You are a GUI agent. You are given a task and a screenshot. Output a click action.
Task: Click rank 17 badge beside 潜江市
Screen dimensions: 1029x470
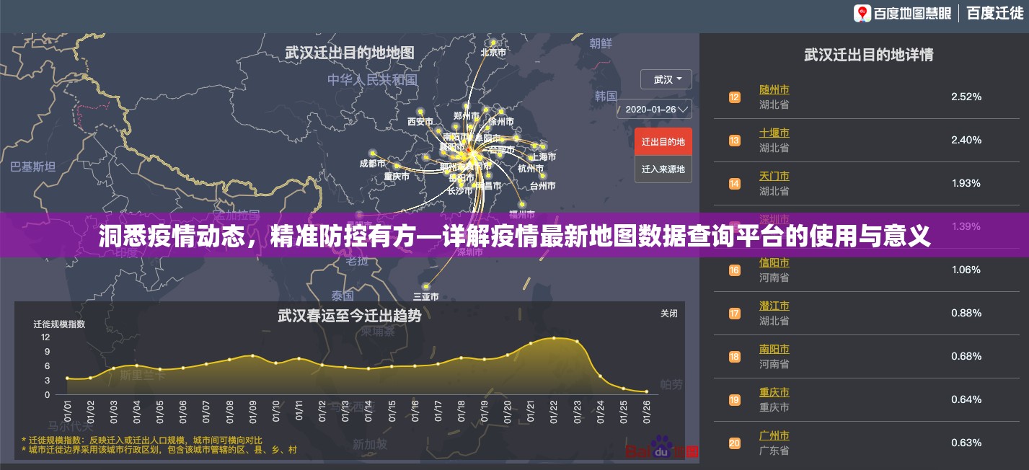[x=734, y=314]
